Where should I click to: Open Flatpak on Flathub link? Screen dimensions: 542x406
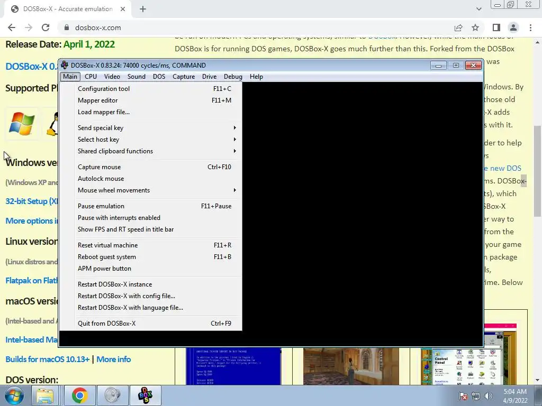pos(32,281)
